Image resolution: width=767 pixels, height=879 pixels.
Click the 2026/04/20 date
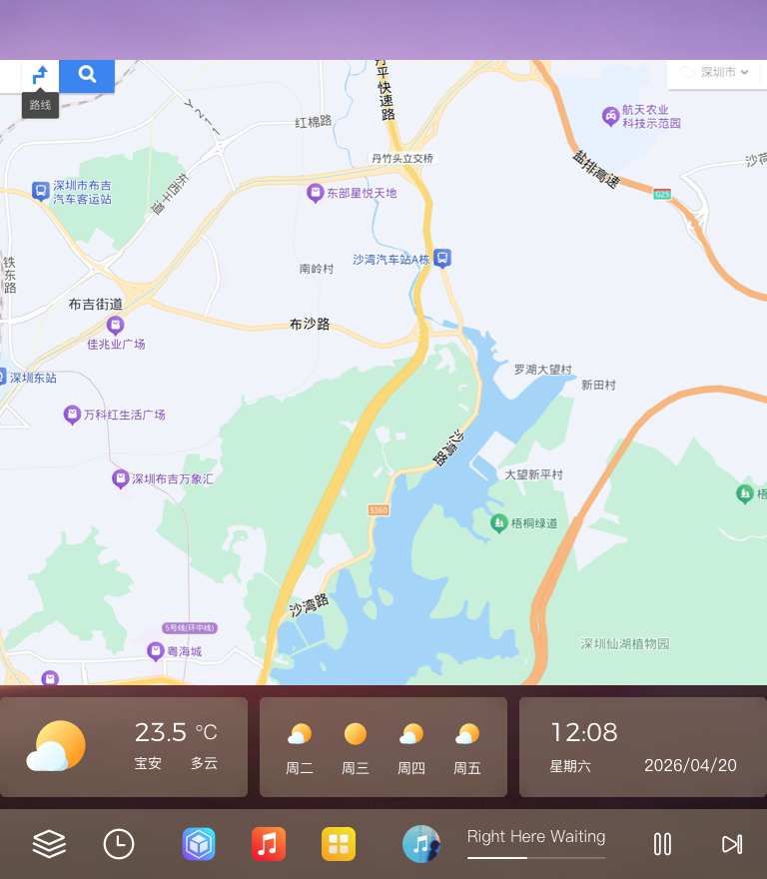coord(690,766)
